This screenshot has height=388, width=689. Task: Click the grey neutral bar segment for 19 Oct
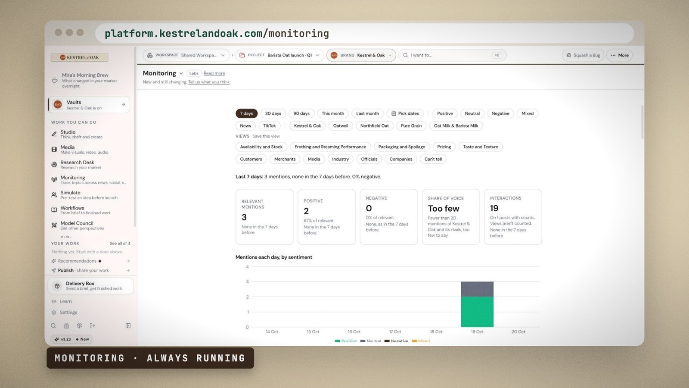pos(477,289)
